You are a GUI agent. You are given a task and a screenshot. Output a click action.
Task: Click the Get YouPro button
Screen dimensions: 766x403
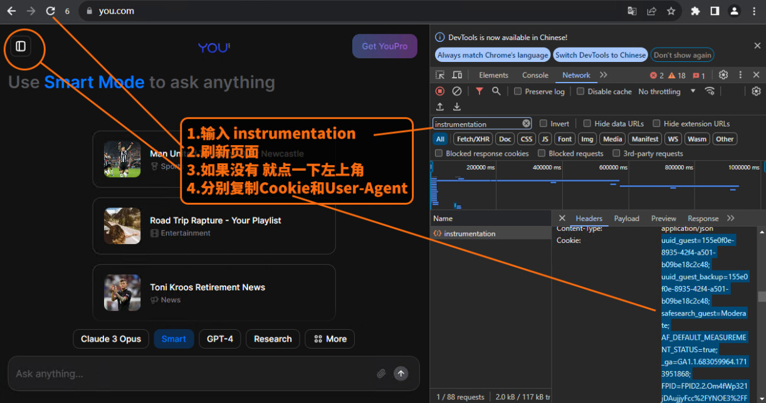384,46
